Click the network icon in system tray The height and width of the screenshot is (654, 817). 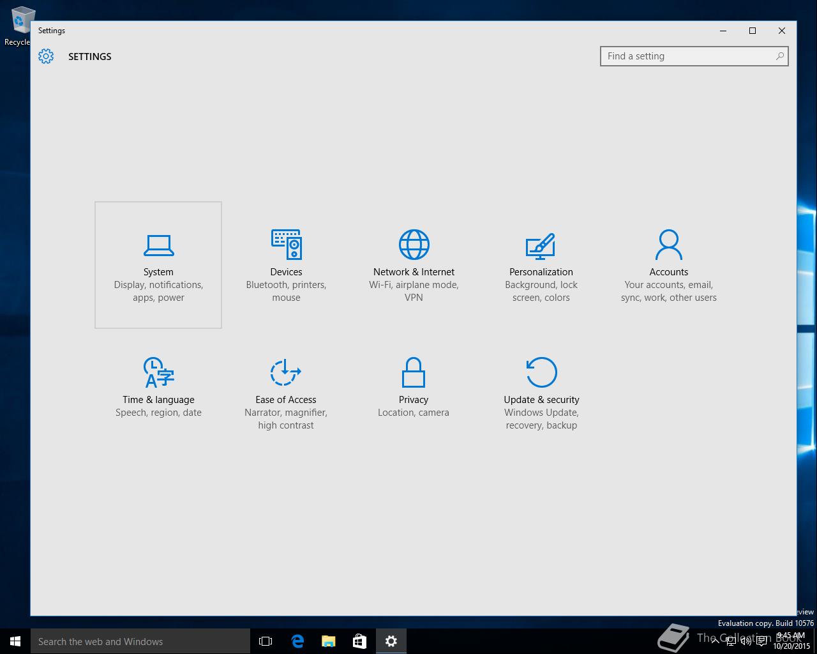730,641
